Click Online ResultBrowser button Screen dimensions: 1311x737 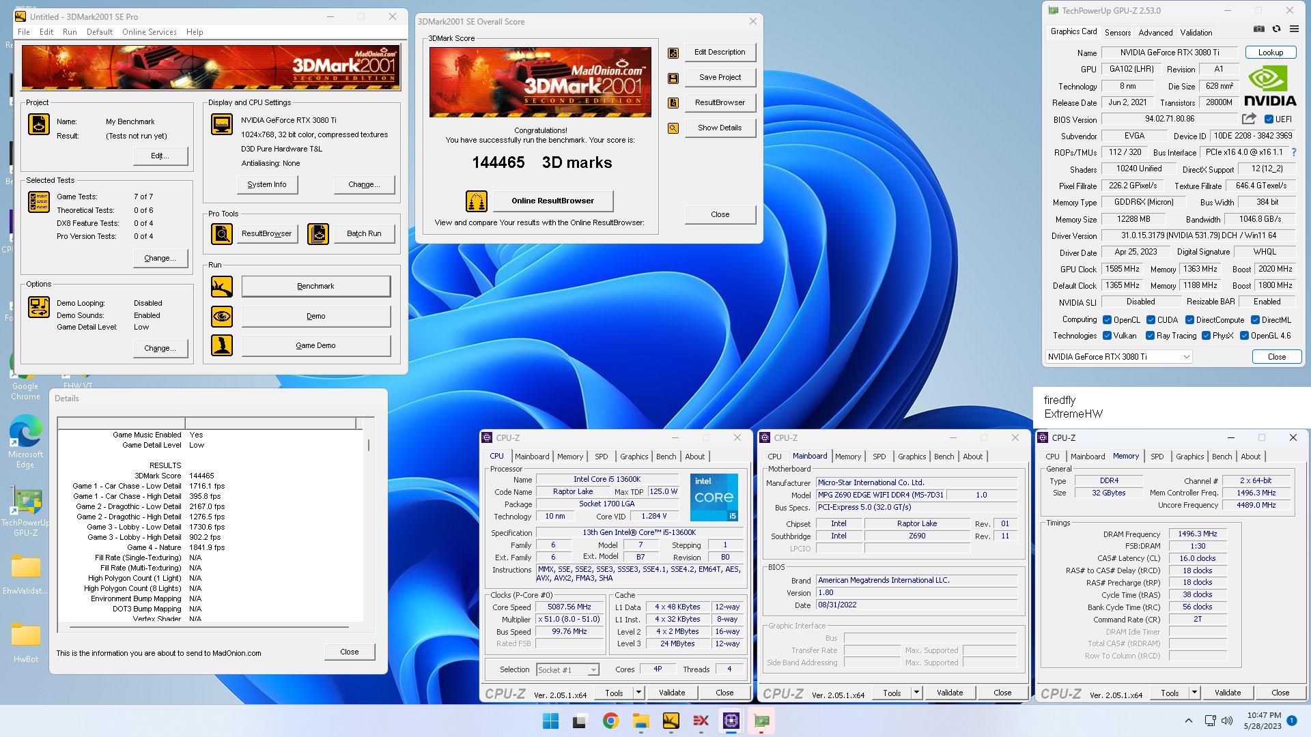click(552, 201)
